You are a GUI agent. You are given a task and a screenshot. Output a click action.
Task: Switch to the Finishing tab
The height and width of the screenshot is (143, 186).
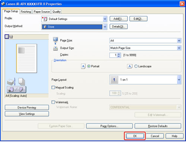coord(26,12)
